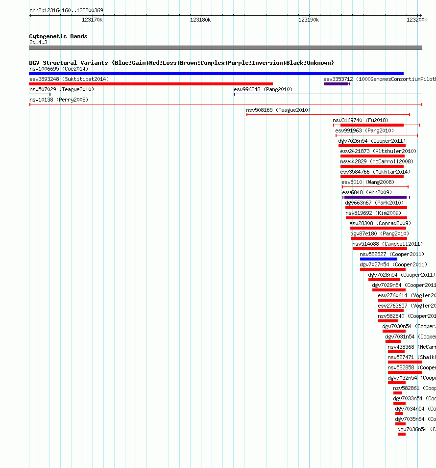This screenshot has width=436, height=468.
Task: Click nsv582827 (Cooper2011) label
Action: 392,254
